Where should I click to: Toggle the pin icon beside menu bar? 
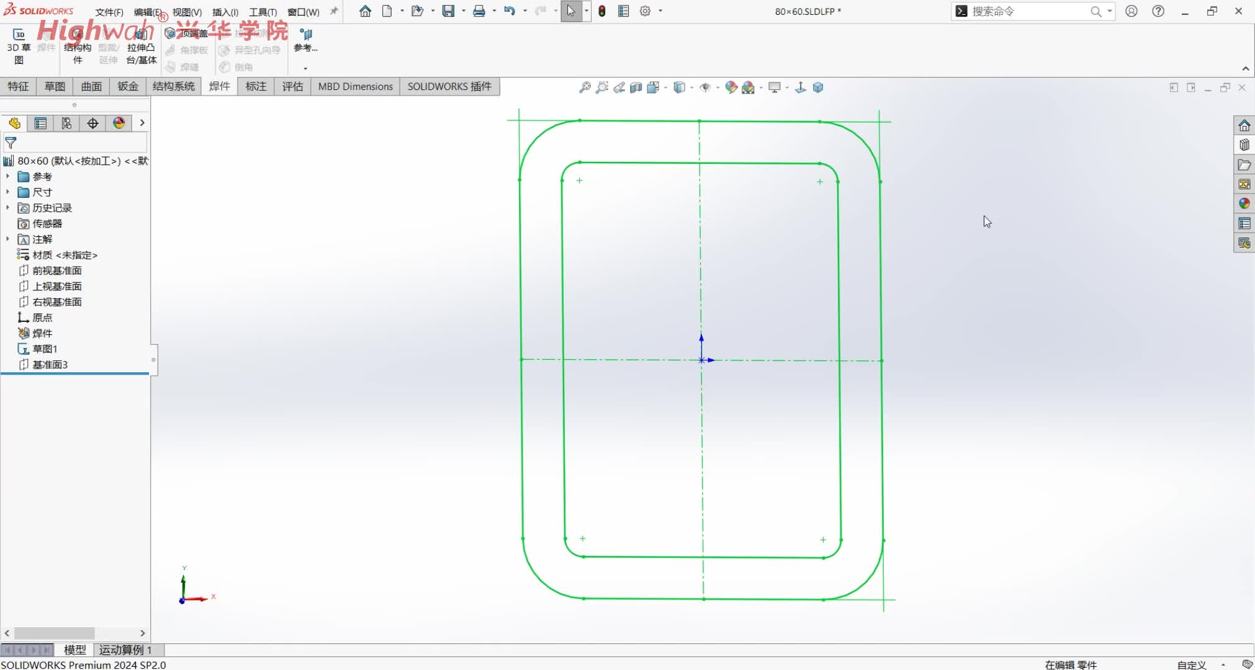tap(334, 11)
